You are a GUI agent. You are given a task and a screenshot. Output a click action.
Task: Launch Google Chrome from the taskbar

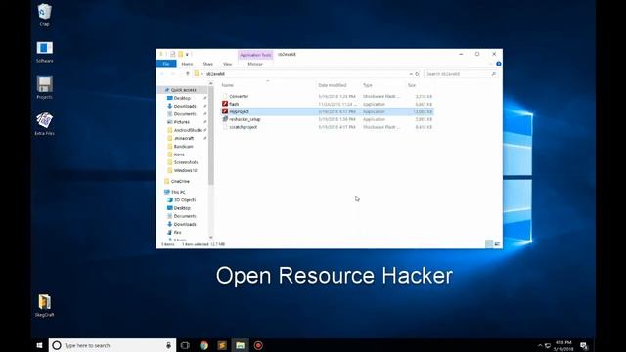pyautogui.click(x=204, y=345)
